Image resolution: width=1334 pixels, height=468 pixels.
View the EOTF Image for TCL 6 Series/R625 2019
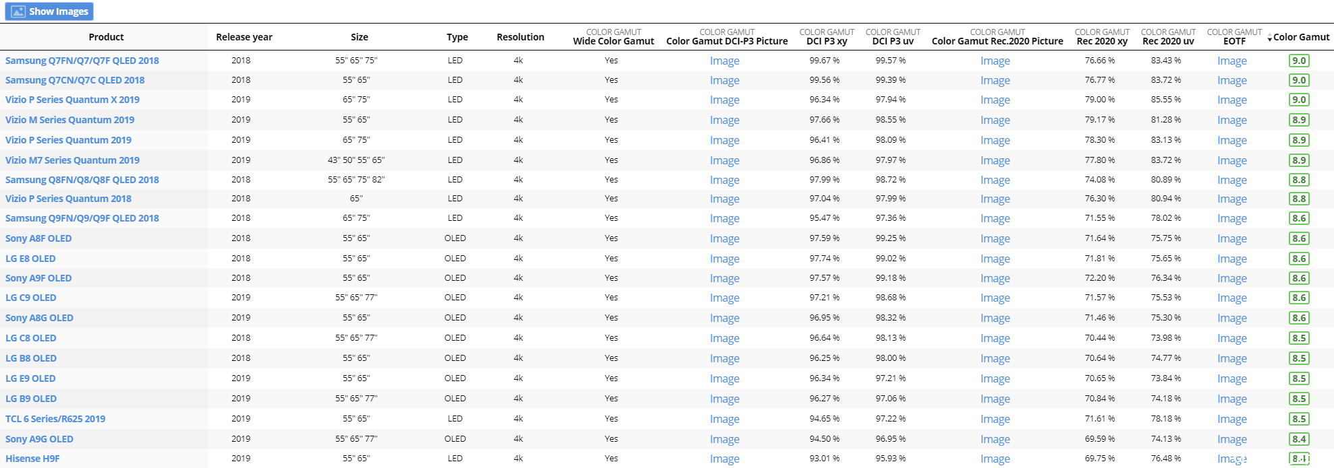pyautogui.click(x=1232, y=419)
